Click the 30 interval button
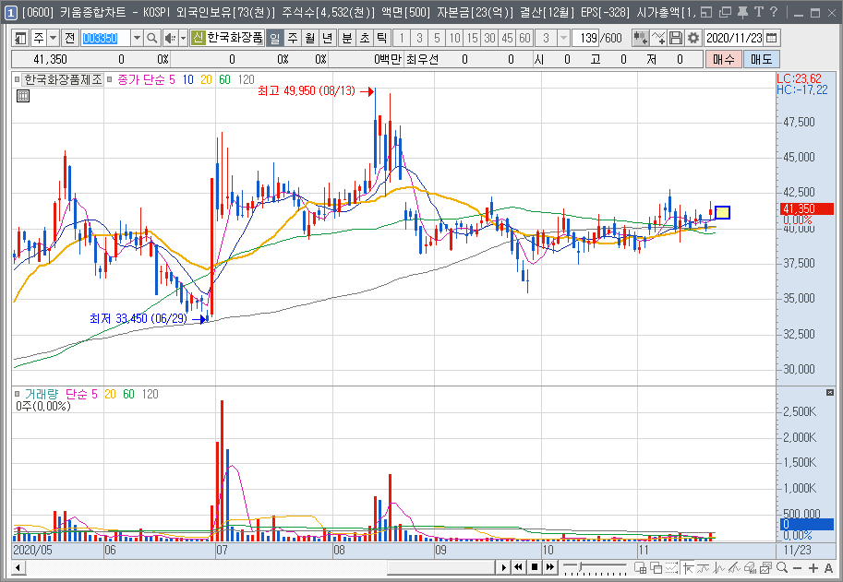Screen dimensions: 843x582 coord(489,38)
